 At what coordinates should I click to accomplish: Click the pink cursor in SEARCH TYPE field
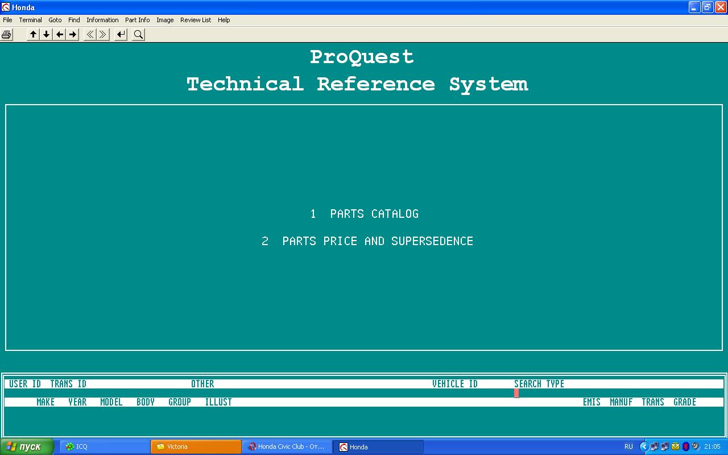[x=516, y=393]
